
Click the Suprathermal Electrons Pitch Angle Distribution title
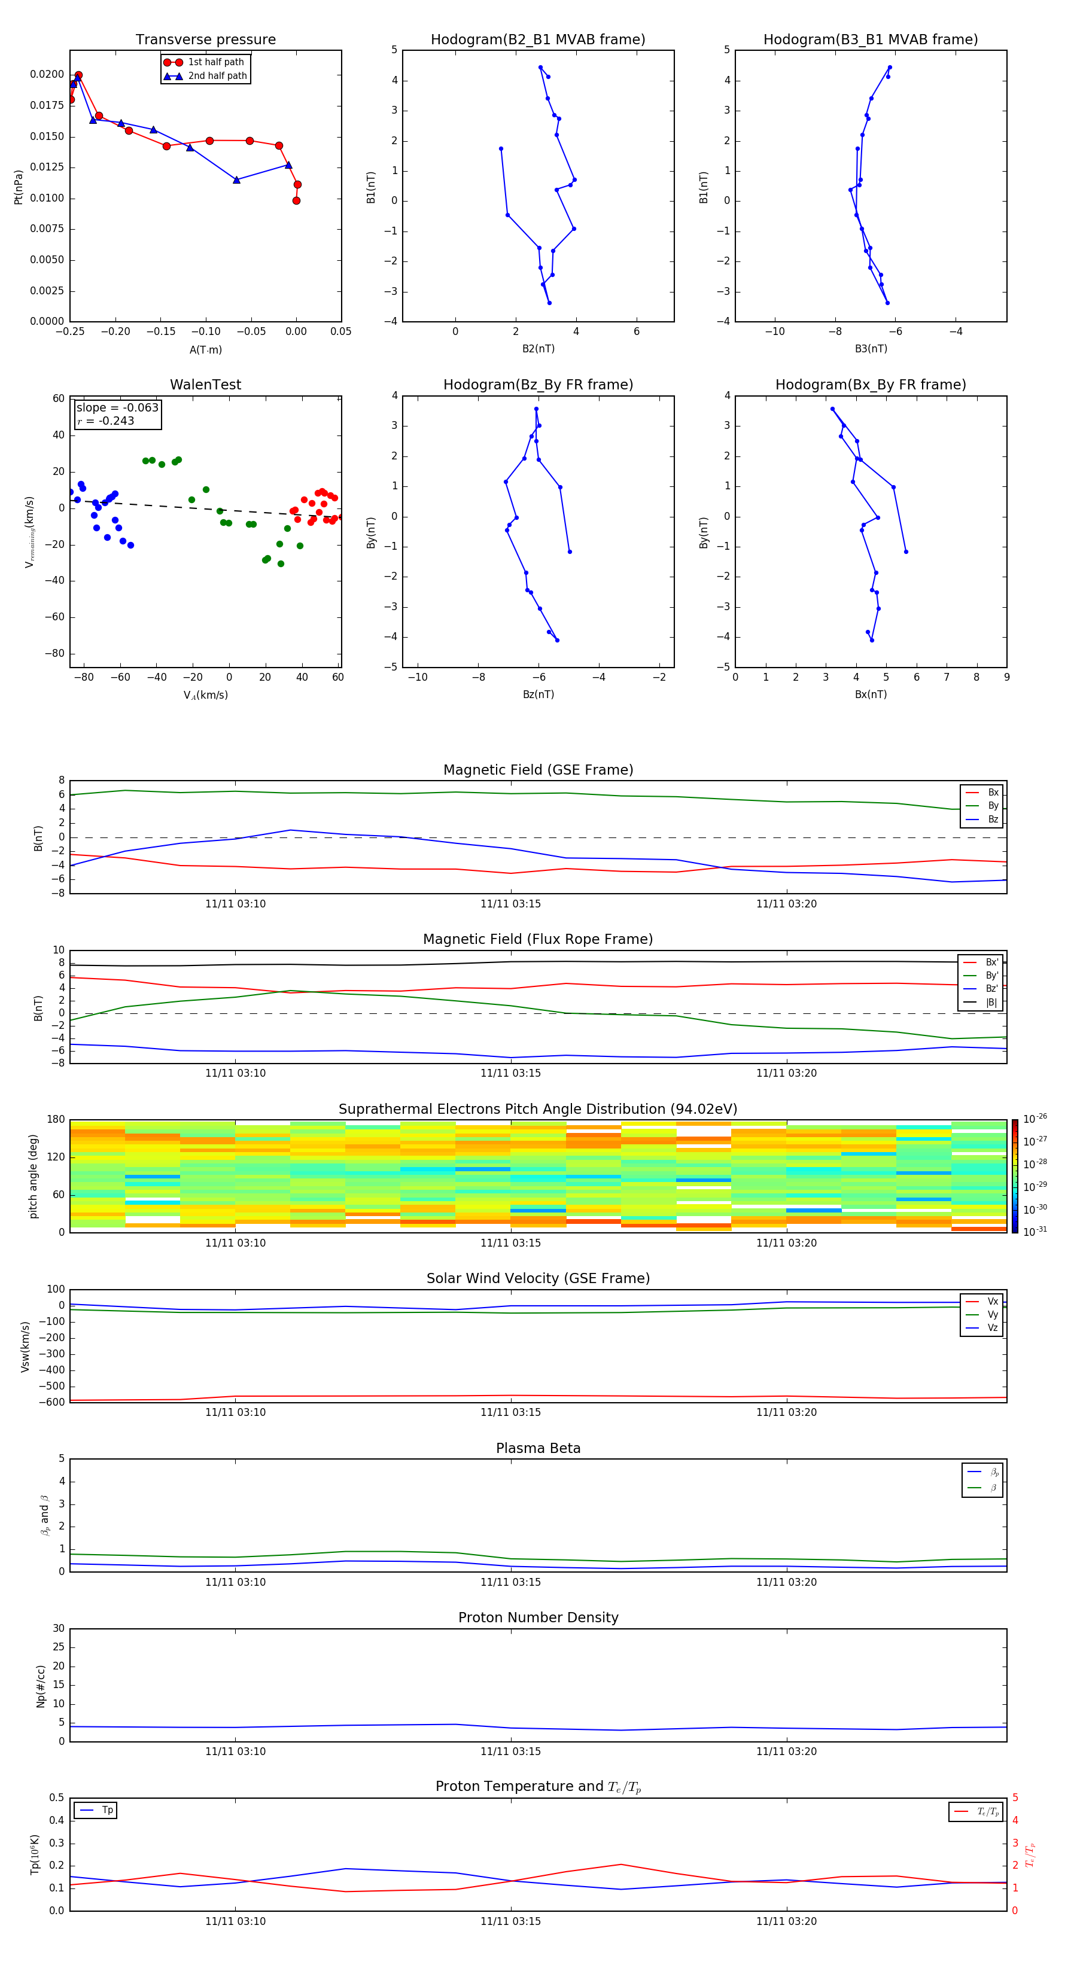point(538,1110)
